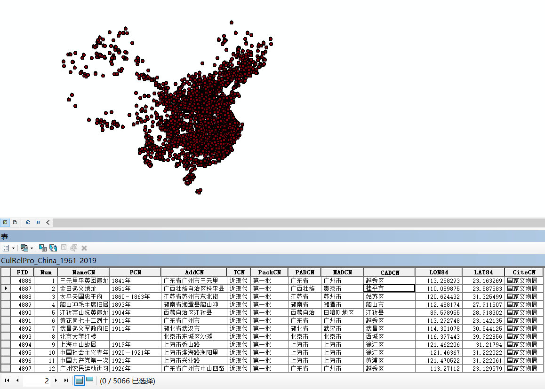Show selected records view button
The image size is (545, 389).
[90, 380]
